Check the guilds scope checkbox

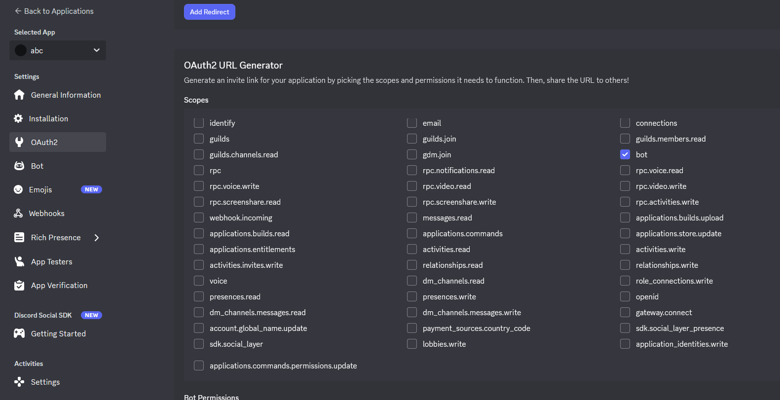coord(199,139)
